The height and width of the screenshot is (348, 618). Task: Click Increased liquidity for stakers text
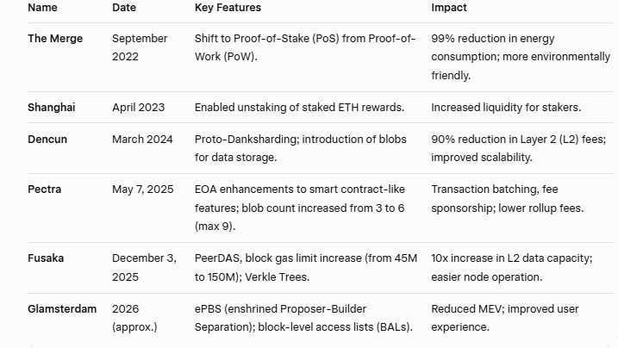(x=507, y=107)
